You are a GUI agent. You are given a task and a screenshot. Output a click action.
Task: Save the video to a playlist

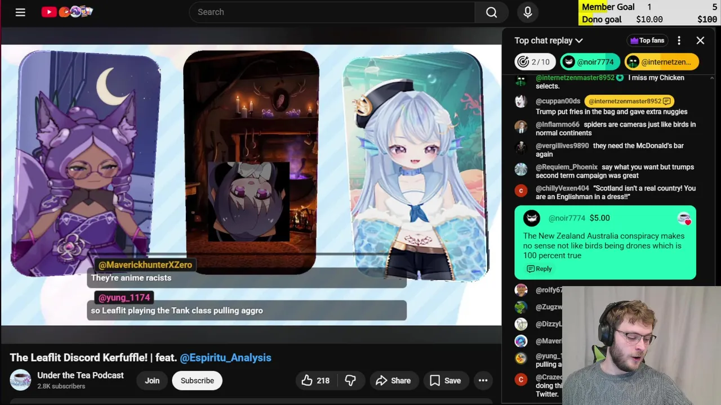point(445,381)
